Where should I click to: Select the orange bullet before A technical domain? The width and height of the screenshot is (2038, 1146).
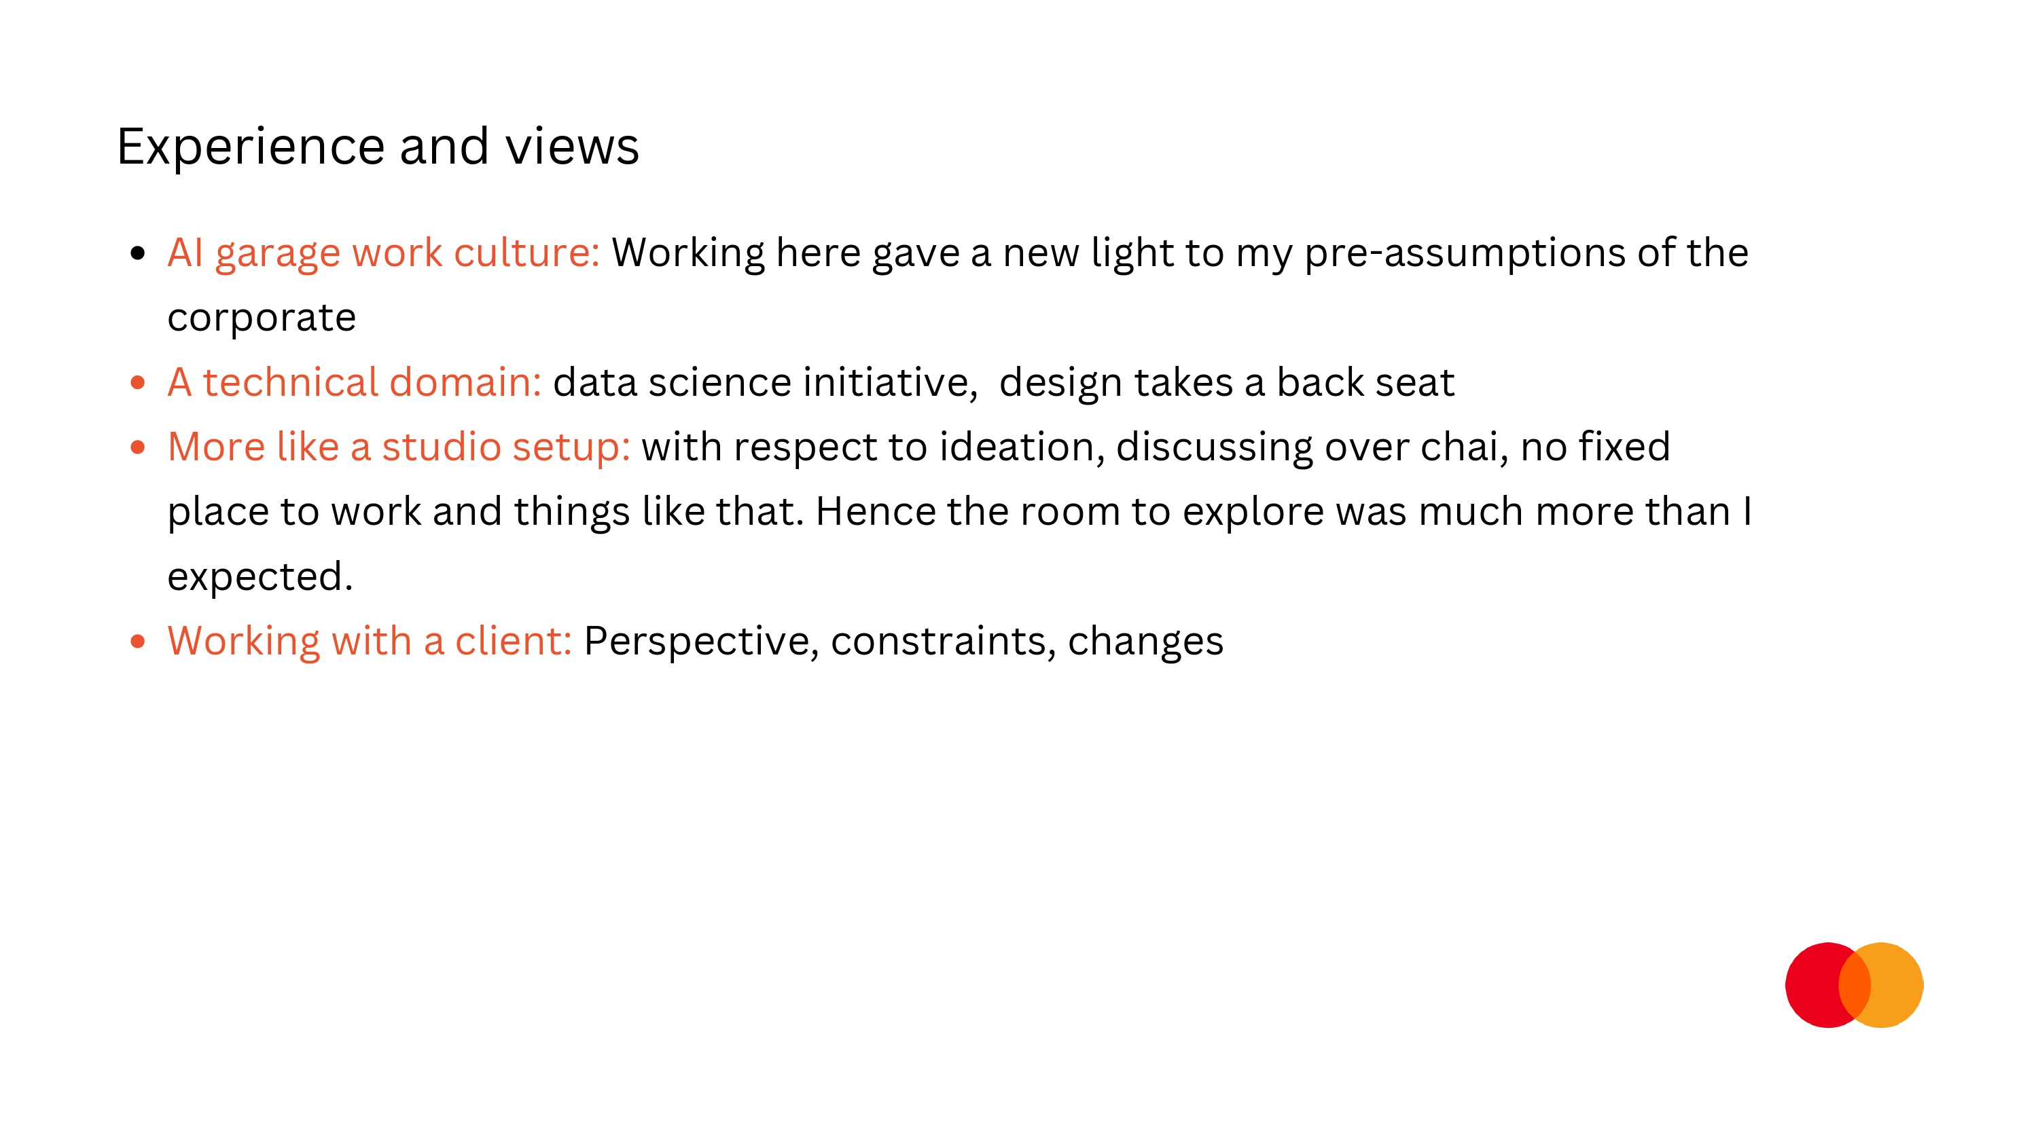139,383
